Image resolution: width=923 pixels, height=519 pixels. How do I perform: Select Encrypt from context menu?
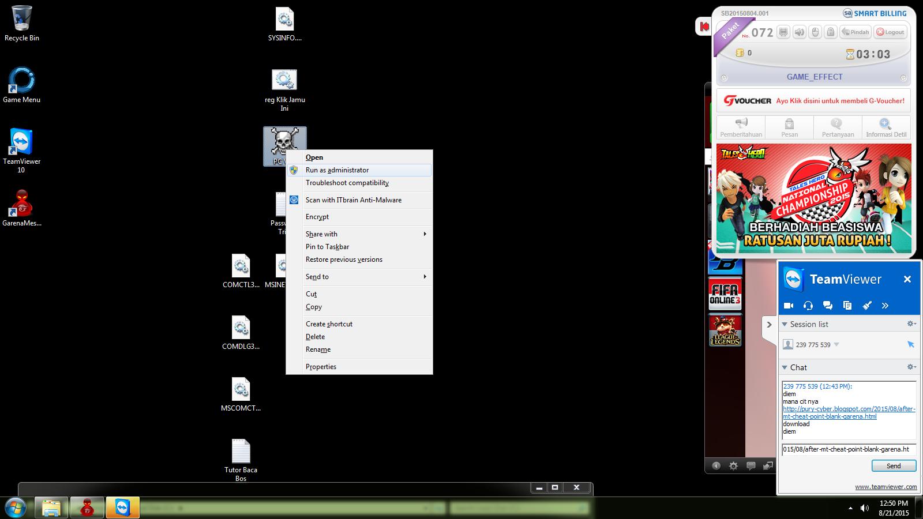(359, 217)
